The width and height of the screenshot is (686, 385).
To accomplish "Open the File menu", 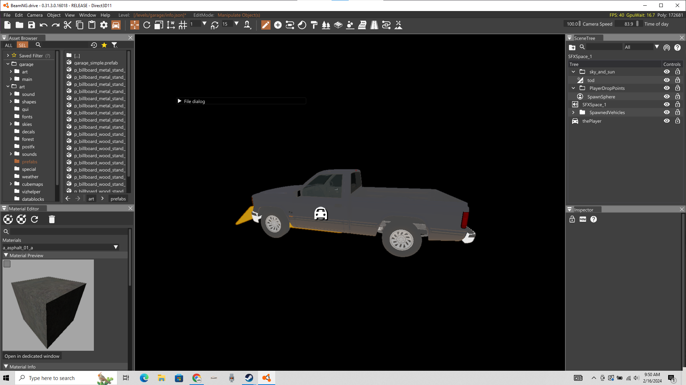I will coord(7,15).
